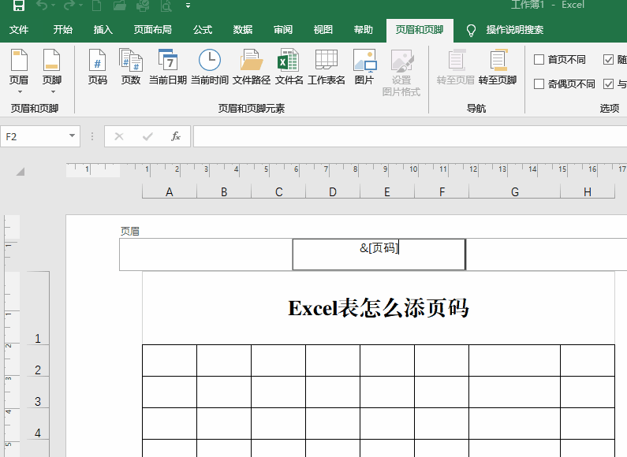Click the Select All corner triangle

21,172
